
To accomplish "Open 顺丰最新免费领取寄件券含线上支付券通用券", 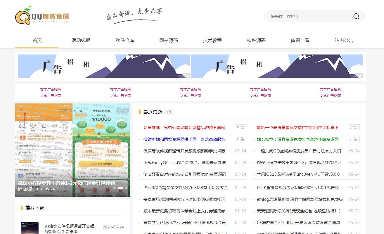I will click(x=184, y=211).
